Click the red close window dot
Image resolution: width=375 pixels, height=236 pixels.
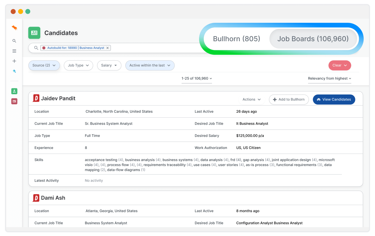pos(13,12)
